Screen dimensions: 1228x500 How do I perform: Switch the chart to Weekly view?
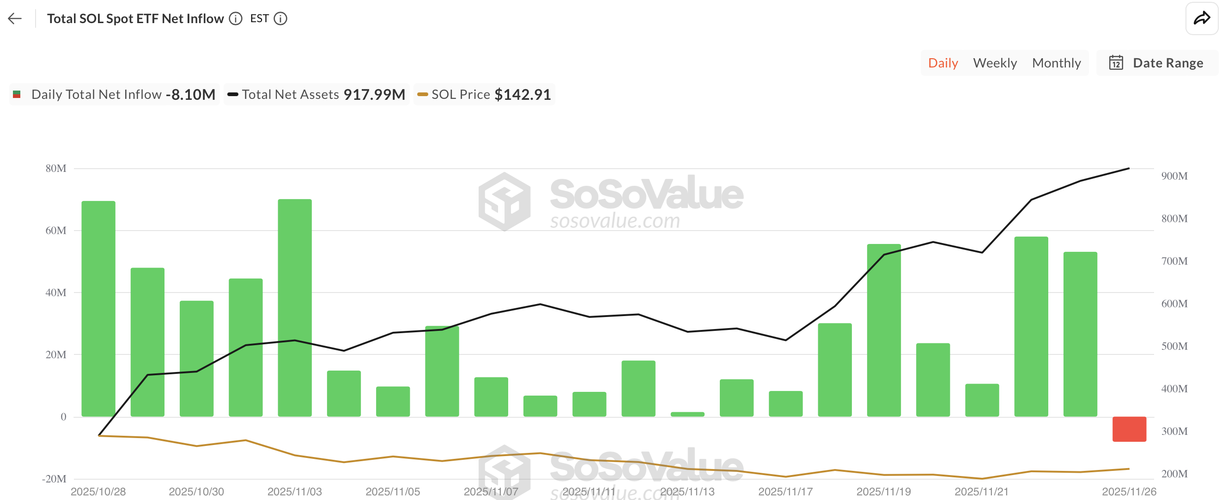pyautogui.click(x=995, y=62)
